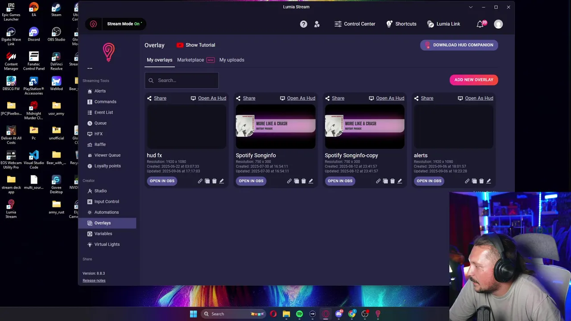Open File Explorer from the taskbar
The height and width of the screenshot is (321, 571).
(x=286, y=314)
